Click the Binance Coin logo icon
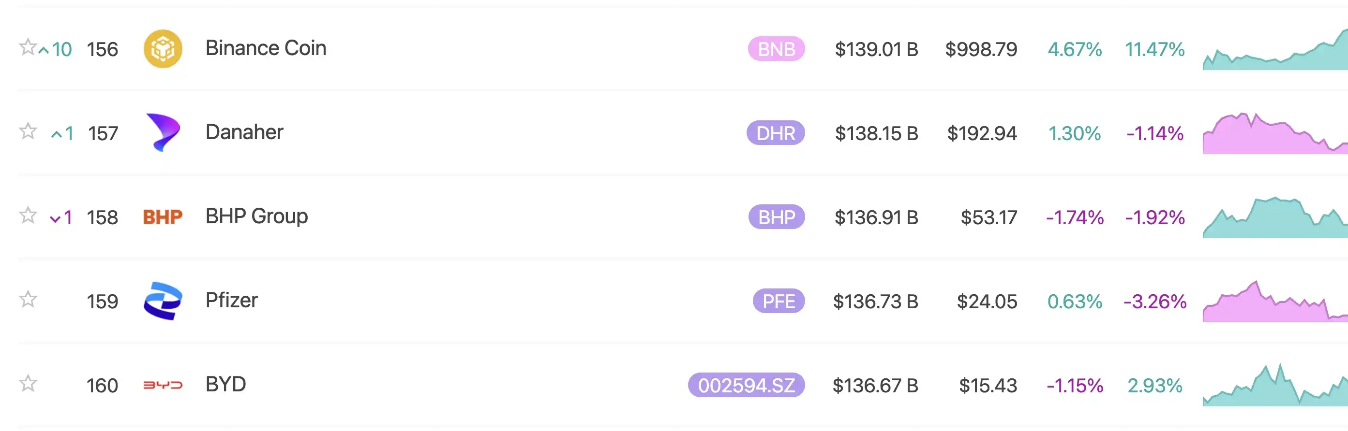 163,49
